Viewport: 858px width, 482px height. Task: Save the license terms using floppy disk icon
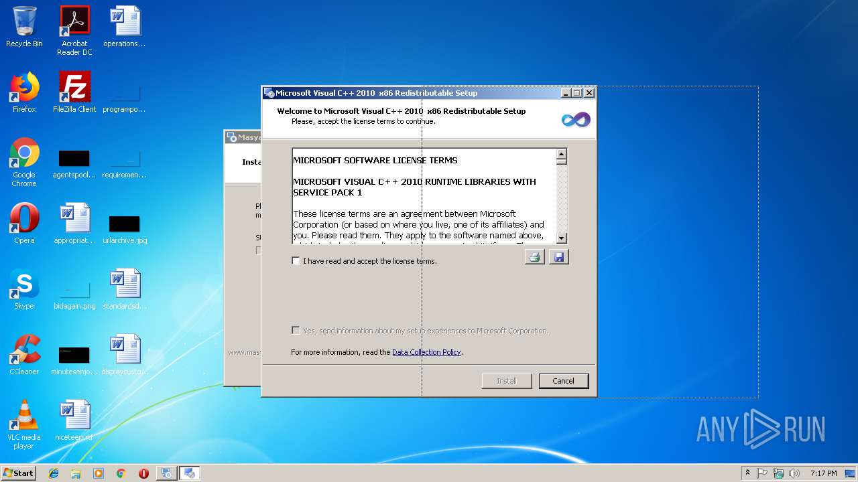coord(558,257)
